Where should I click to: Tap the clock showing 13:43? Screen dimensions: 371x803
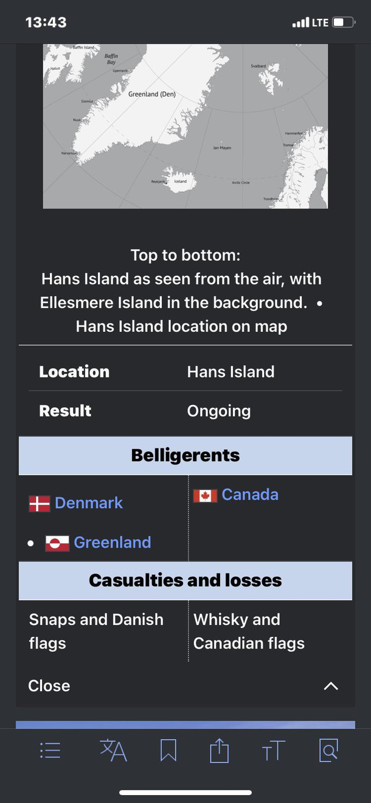coord(46,22)
